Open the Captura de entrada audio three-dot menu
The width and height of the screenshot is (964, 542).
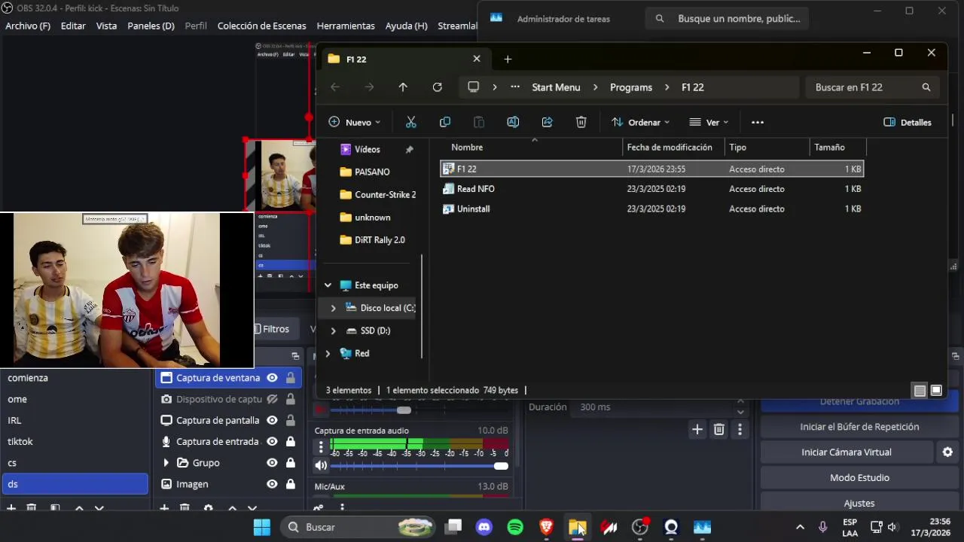(x=321, y=447)
